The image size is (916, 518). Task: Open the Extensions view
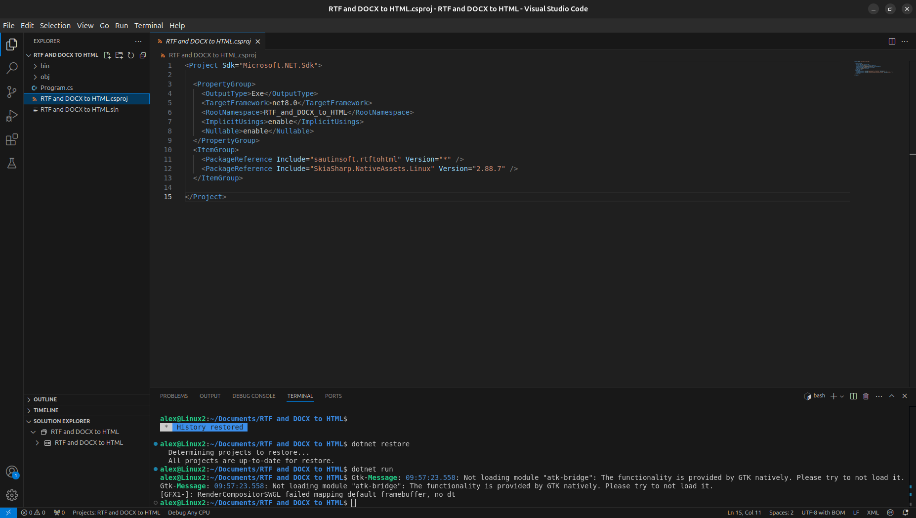pos(12,140)
